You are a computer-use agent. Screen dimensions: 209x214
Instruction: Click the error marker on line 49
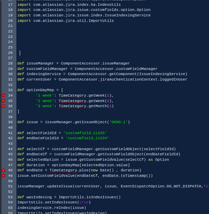click(3, 176)
